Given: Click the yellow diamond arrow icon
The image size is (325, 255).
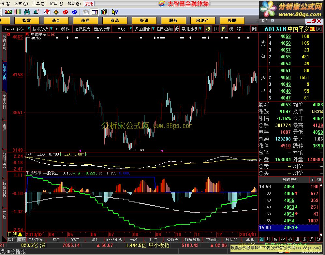Looking at the screenshot, I should click(x=56, y=12).
